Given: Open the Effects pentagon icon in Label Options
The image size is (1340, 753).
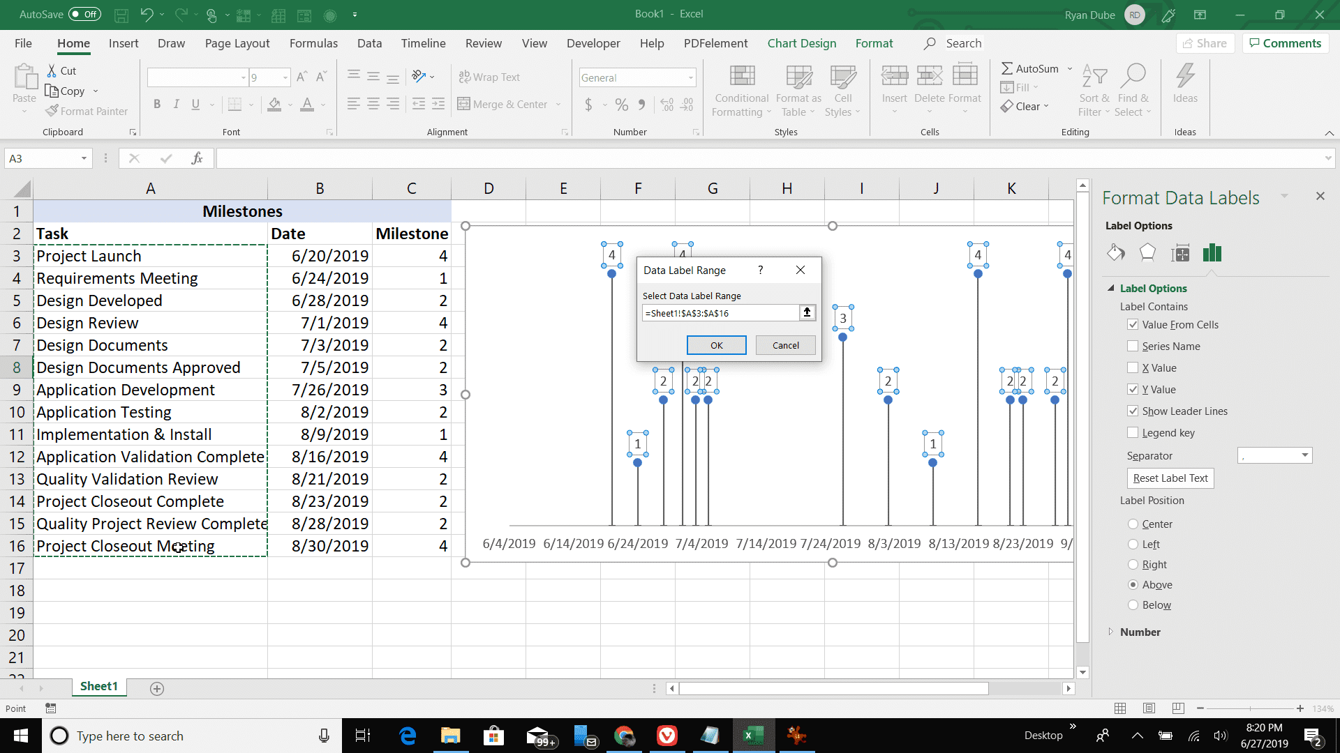Looking at the screenshot, I should pyautogui.click(x=1147, y=252).
